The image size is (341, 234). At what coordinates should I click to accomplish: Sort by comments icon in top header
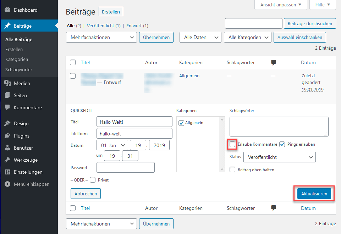[x=274, y=62]
